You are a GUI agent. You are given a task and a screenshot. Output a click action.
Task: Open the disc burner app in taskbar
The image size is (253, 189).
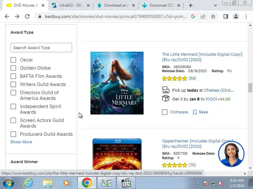(x=107, y=183)
